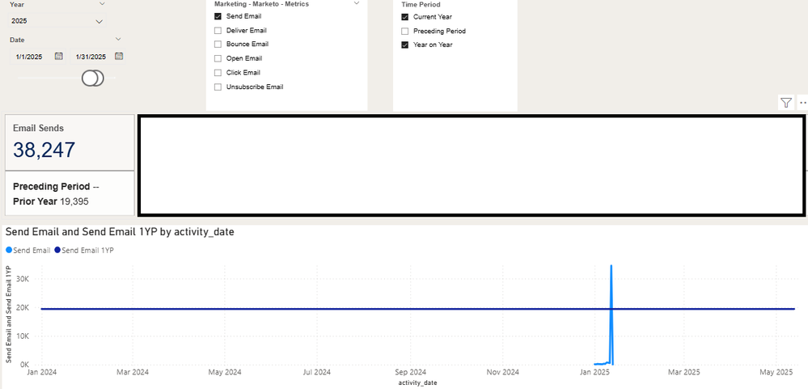Image resolution: width=808 pixels, height=389 pixels.
Task: Open the end date calendar picker
Action: (x=119, y=56)
